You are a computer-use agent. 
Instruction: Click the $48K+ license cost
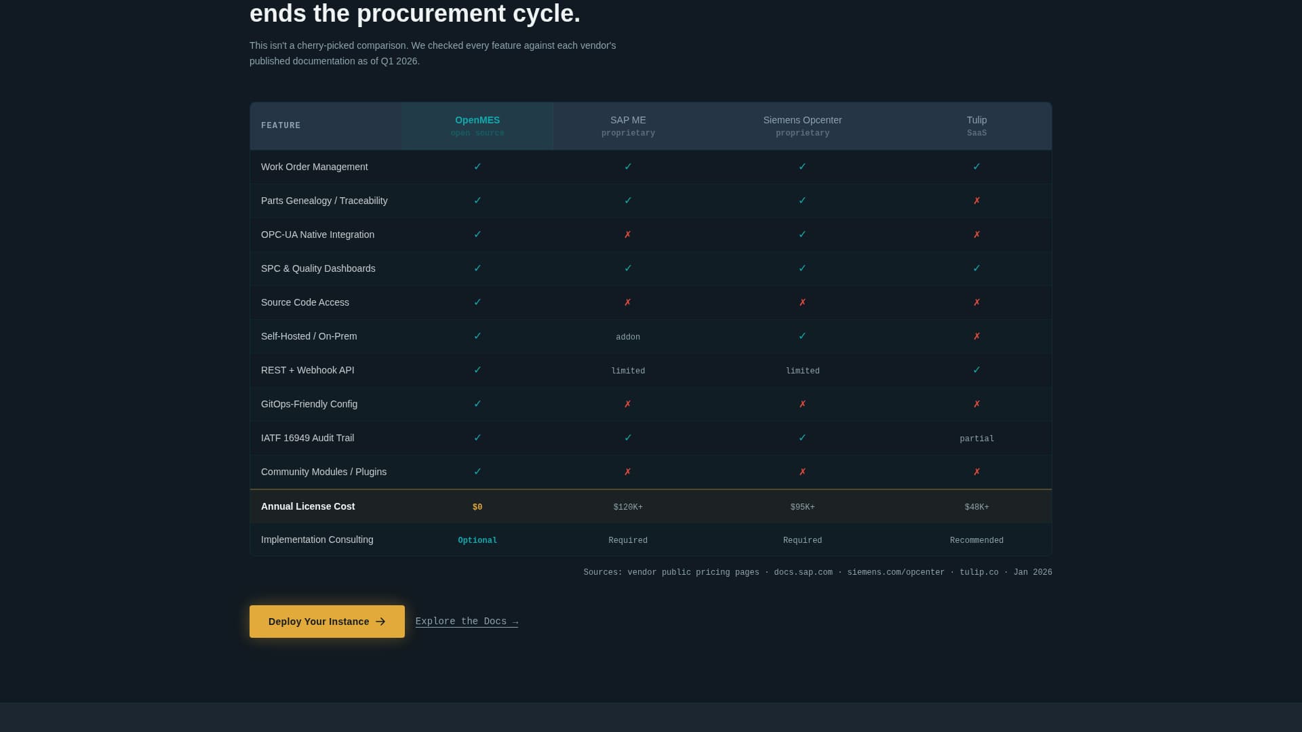coord(976,507)
